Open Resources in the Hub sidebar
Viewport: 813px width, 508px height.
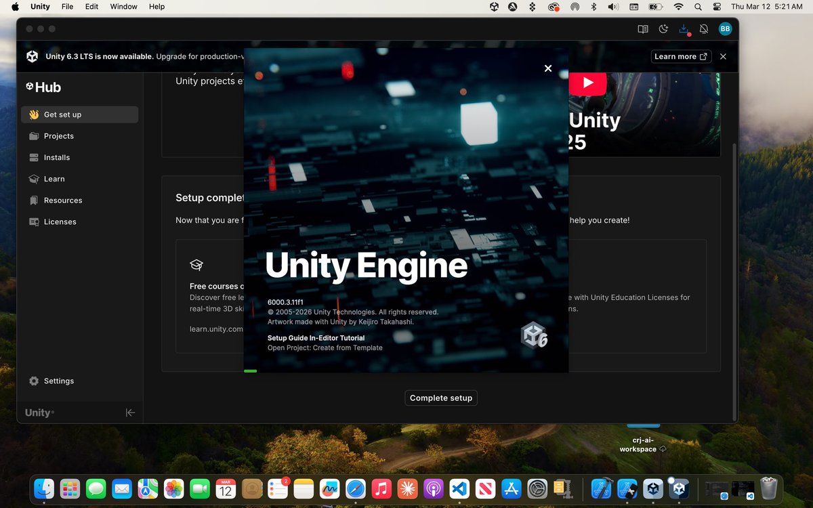(x=79, y=200)
